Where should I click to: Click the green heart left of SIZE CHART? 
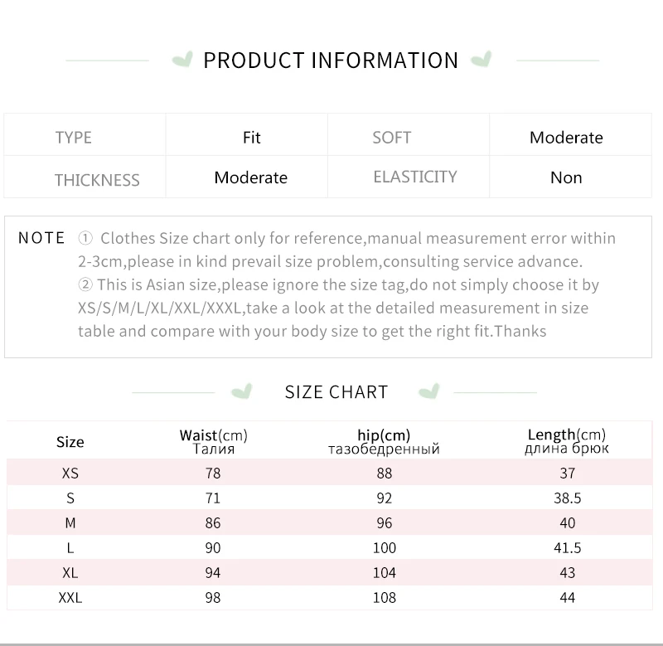[x=241, y=391]
